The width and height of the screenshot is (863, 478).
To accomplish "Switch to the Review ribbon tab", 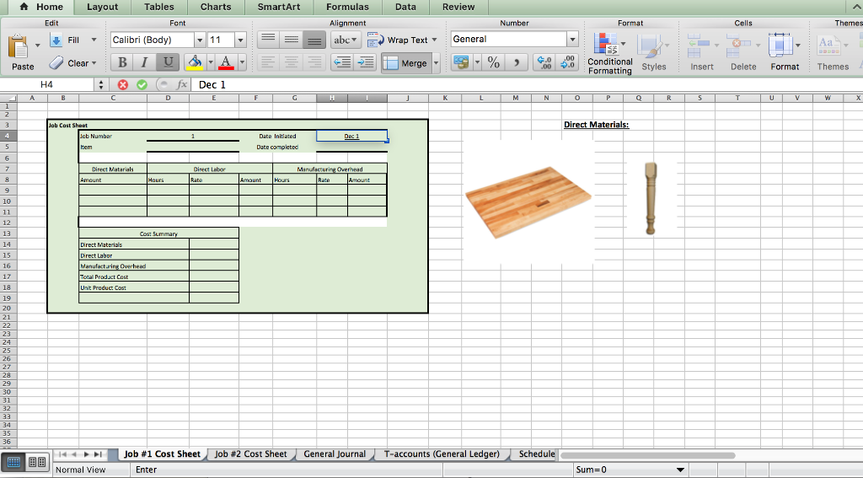I will (458, 7).
